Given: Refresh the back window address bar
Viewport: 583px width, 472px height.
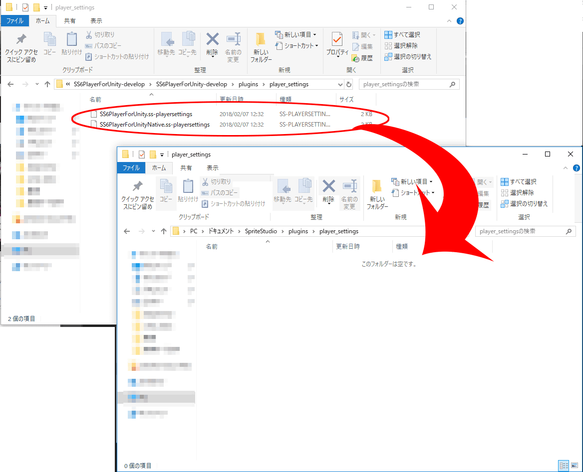Looking at the screenshot, I should pos(349,84).
